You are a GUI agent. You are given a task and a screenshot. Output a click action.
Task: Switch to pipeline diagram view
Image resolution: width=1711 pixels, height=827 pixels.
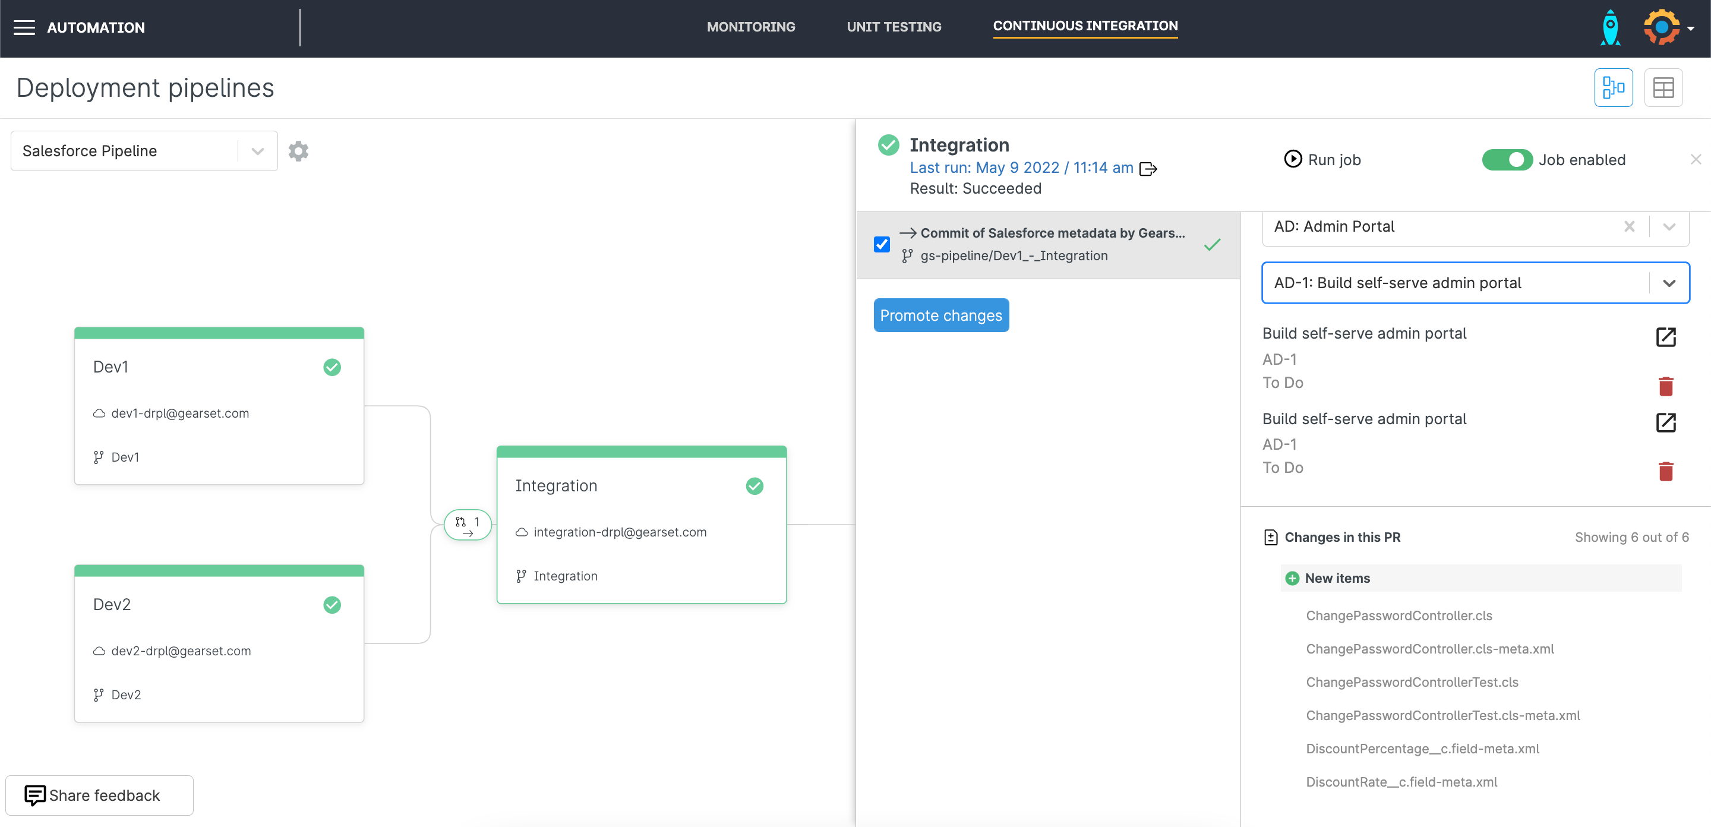[x=1613, y=88]
